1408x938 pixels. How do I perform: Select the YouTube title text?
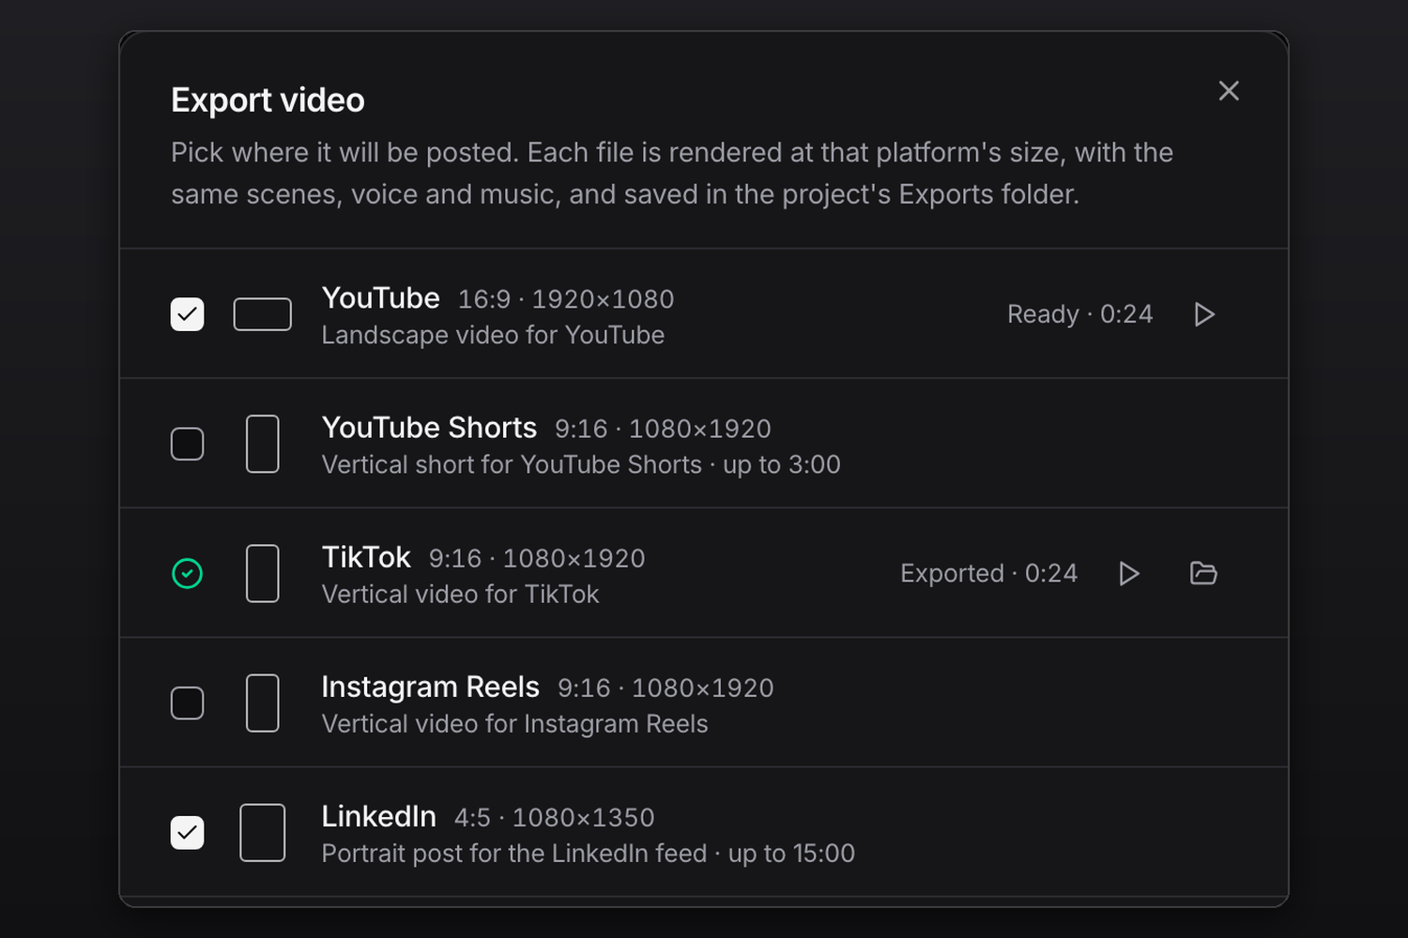click(380, 297)
